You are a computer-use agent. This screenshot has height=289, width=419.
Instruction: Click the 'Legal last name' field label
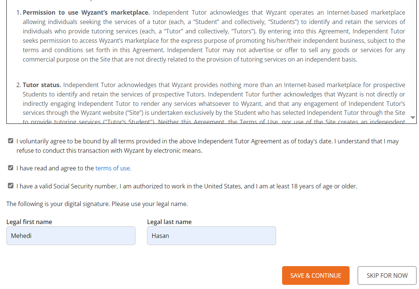[170, 222]
